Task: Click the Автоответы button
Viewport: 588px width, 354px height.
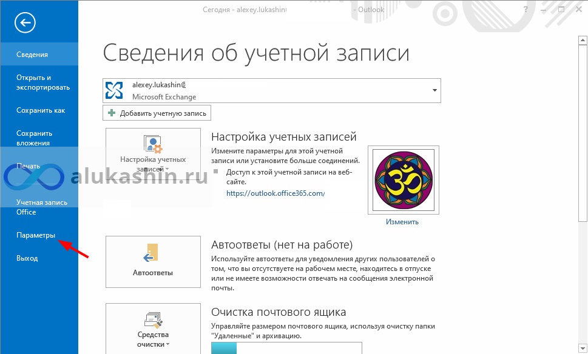Action: point(153,262)
